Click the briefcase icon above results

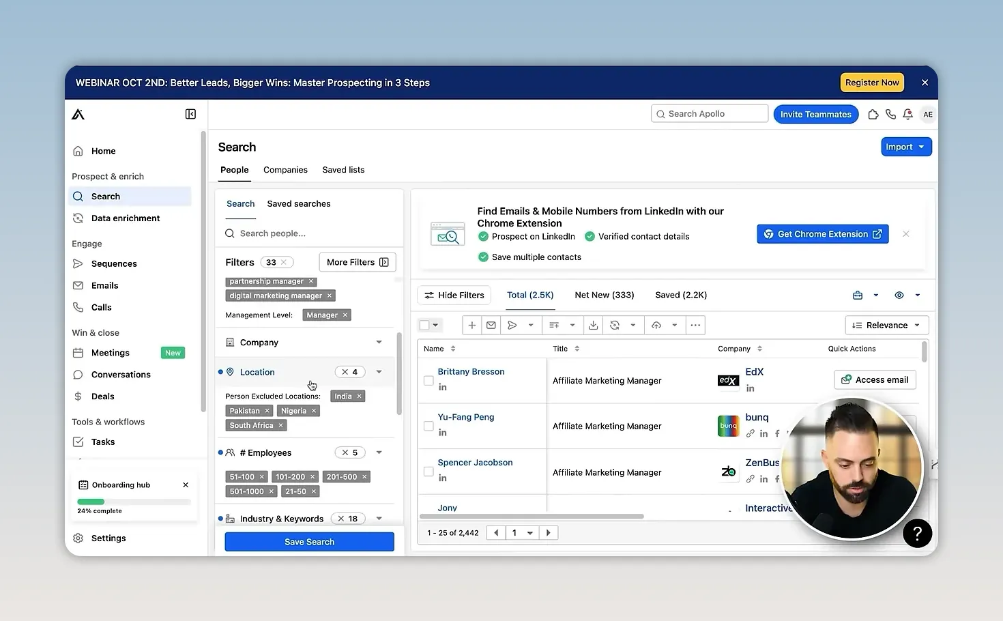[858, 295]
